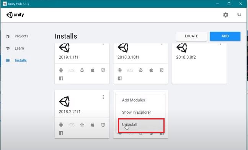Open three-dot menu for 2019.1.1f1
Screen dimensions: 248x150
[103, 44]
